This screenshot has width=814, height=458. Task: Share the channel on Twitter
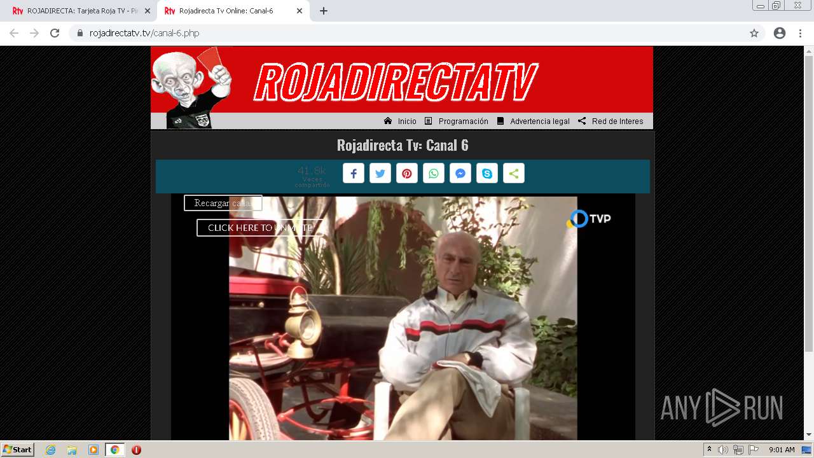point(380,174)
